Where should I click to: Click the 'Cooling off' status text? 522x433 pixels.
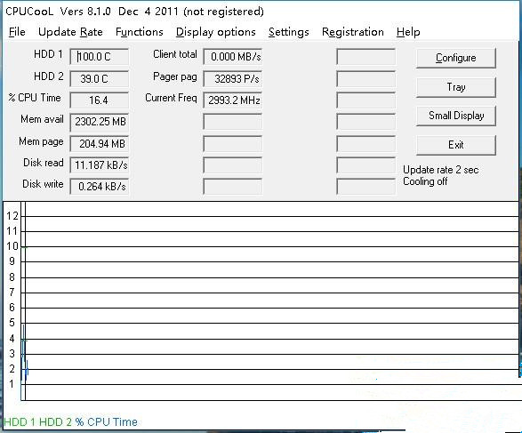coord(425,181)
